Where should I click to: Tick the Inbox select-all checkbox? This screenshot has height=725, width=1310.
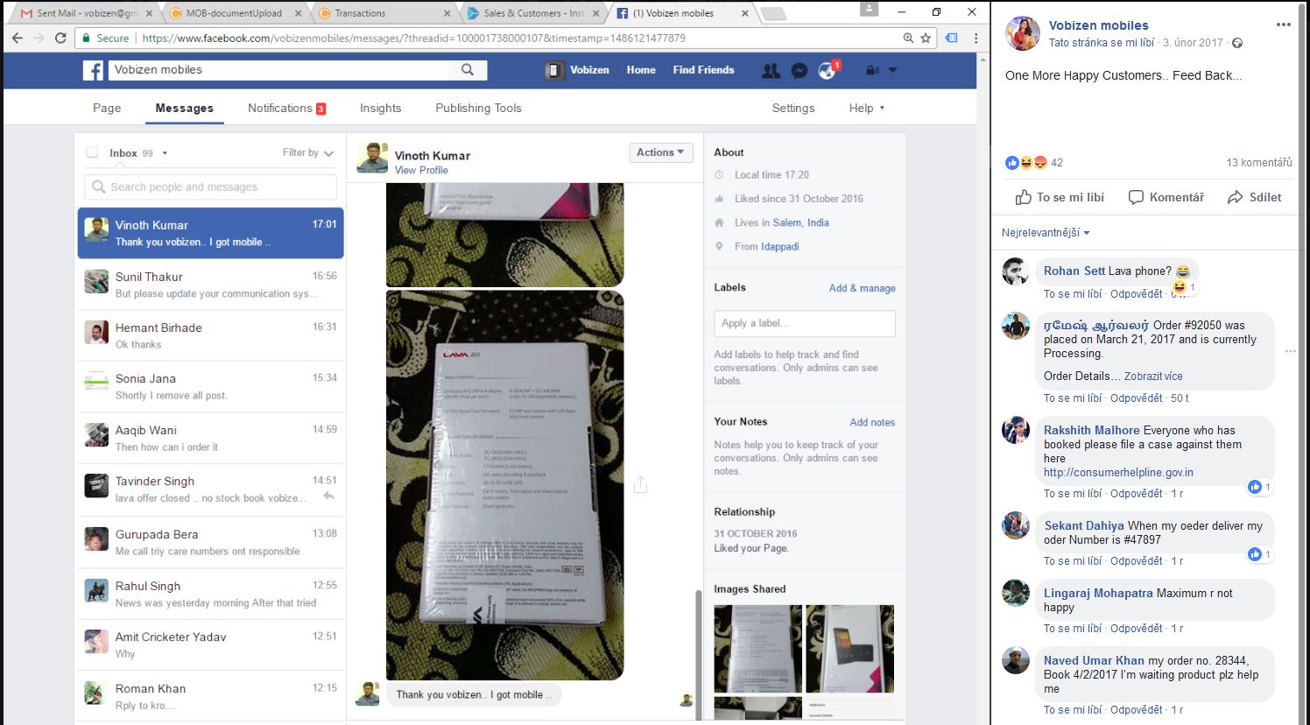[x=92, y=152]
